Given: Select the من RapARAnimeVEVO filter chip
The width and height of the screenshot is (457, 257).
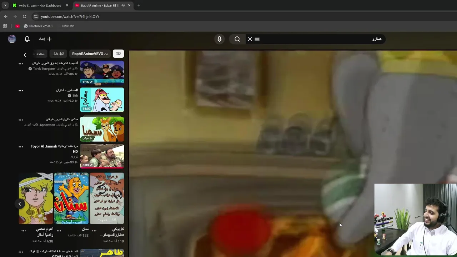Looking at the screenshot, I should (90, 54).
